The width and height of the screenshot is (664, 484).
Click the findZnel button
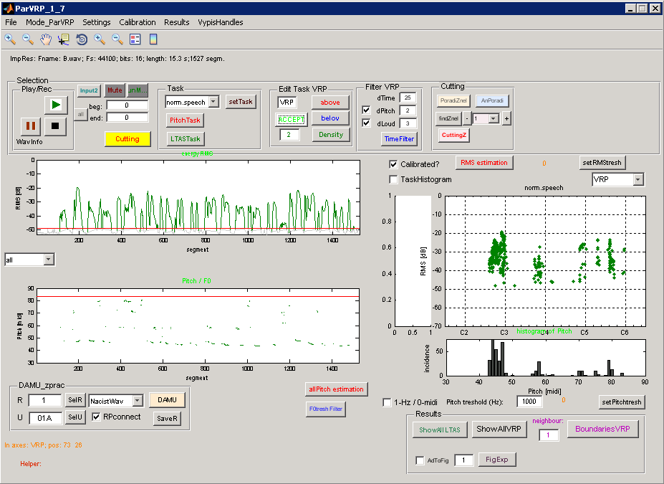point(448,118)
